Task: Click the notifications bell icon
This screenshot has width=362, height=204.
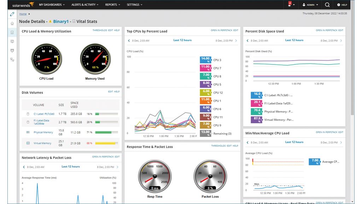Action: [290, 5]
